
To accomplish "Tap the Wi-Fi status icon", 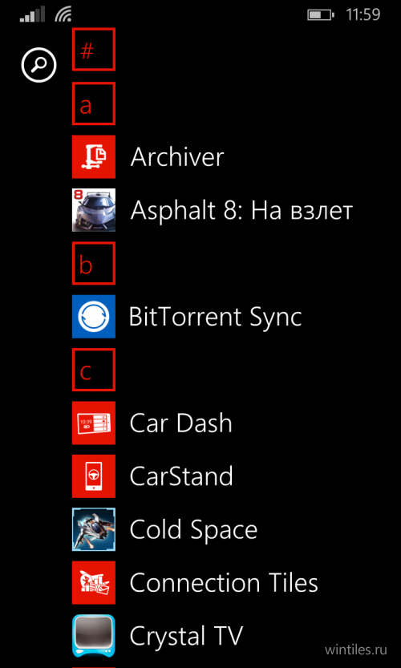I will 63,15.
